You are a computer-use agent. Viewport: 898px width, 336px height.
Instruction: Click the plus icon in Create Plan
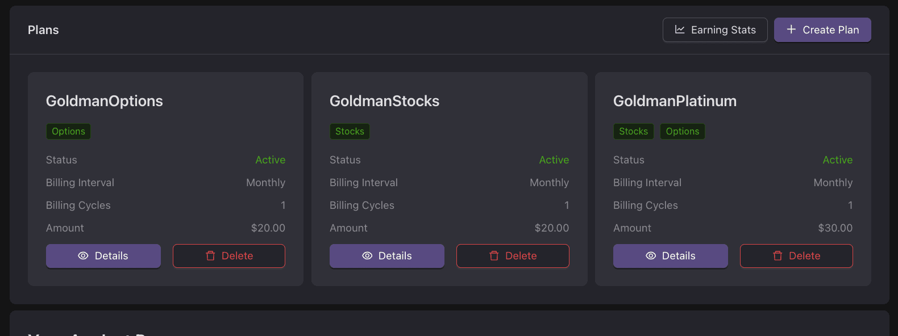tap(791, 30)
